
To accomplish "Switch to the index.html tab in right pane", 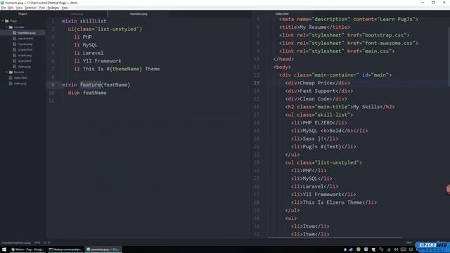I will coord(282,14).
